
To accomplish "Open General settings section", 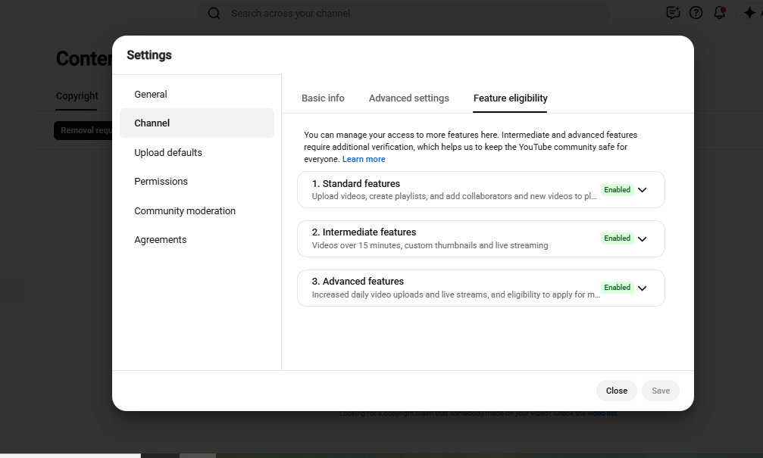I will pos(150,95).
